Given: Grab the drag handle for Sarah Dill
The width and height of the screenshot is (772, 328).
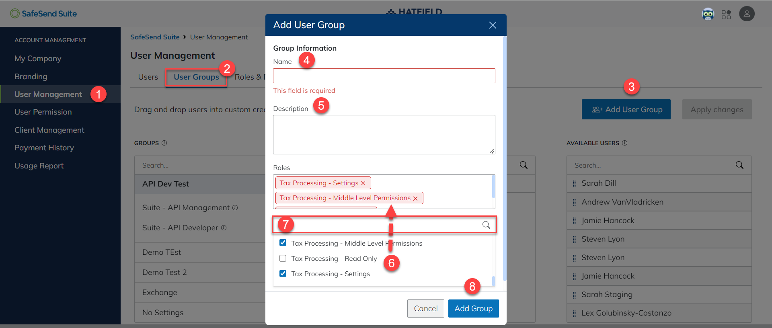Looking at the screenshot, I should [574, 184].
